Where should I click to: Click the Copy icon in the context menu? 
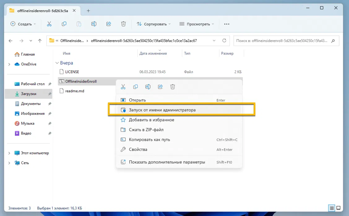click(x=135, y=87)
